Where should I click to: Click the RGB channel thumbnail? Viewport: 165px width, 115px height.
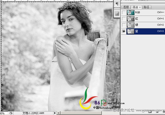coord(130,13)
